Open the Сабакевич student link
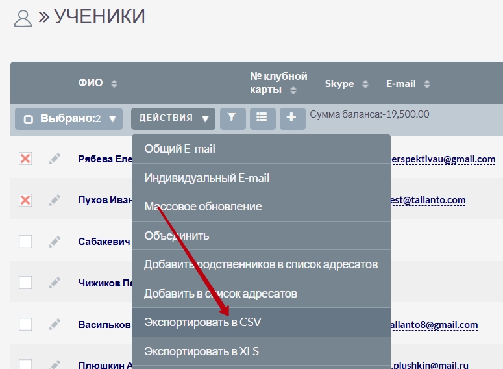This screenshot has height=369, width=503. 104,242
